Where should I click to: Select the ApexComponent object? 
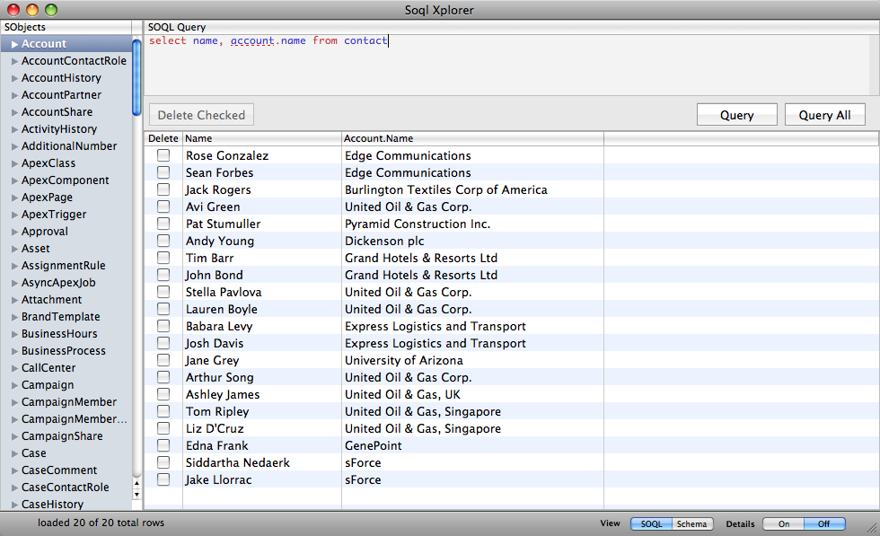65,180
